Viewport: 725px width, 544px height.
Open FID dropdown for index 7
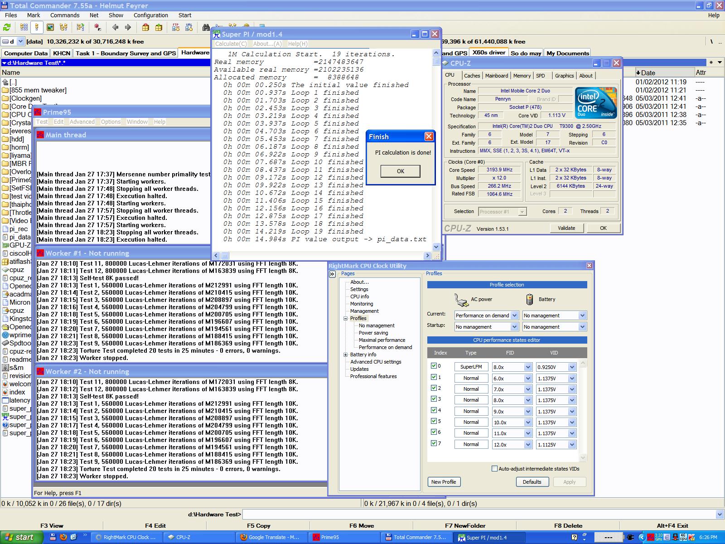tap(528, 444)
